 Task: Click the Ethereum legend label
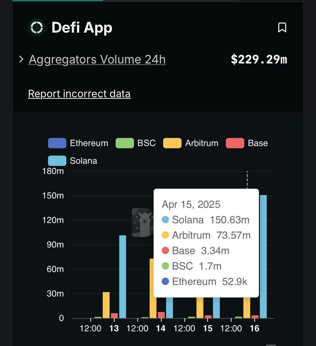[89, 143]
